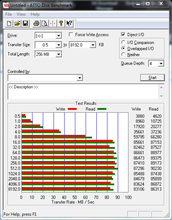Print results using the printer icon
Screen dimensions: 172x220
tap(36, 23)
